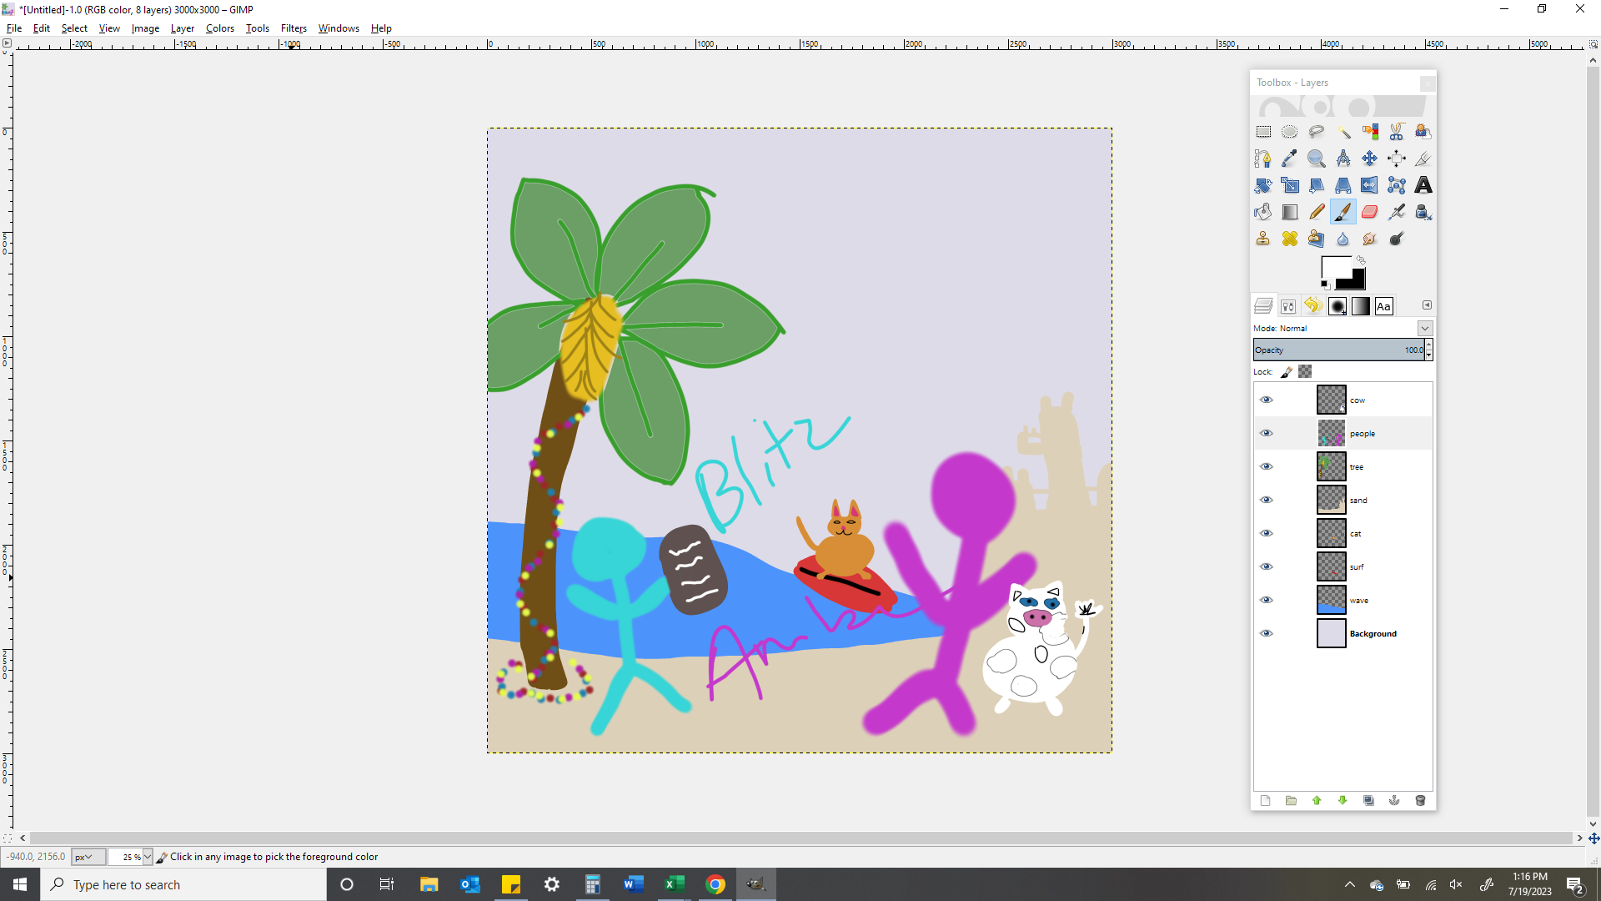This screenshot has height=901, width=1601.
Task: Open the Layers tab configuration menu
Action: click(1427, 305)
